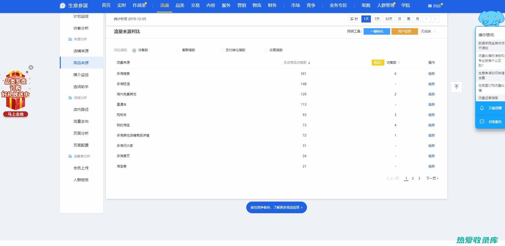Open 店内路径 in sidebar
Viewport: 505px width, 246px height.
[81, 109]
